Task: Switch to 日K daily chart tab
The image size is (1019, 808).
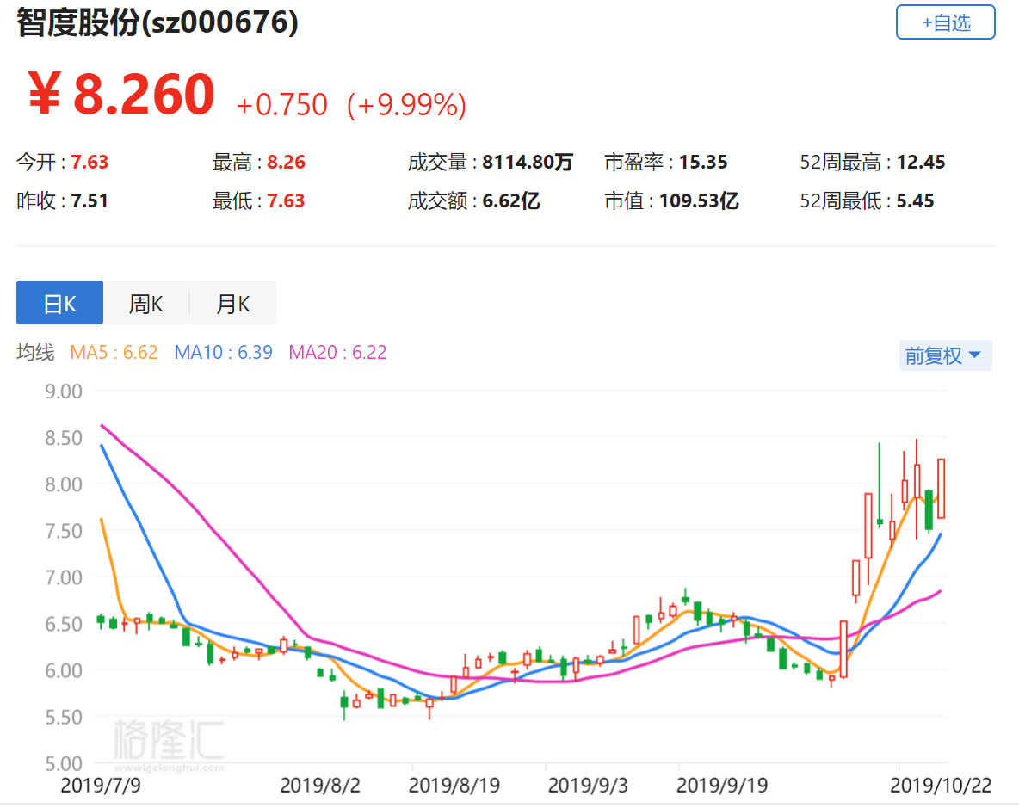Action: pos(59,303)
